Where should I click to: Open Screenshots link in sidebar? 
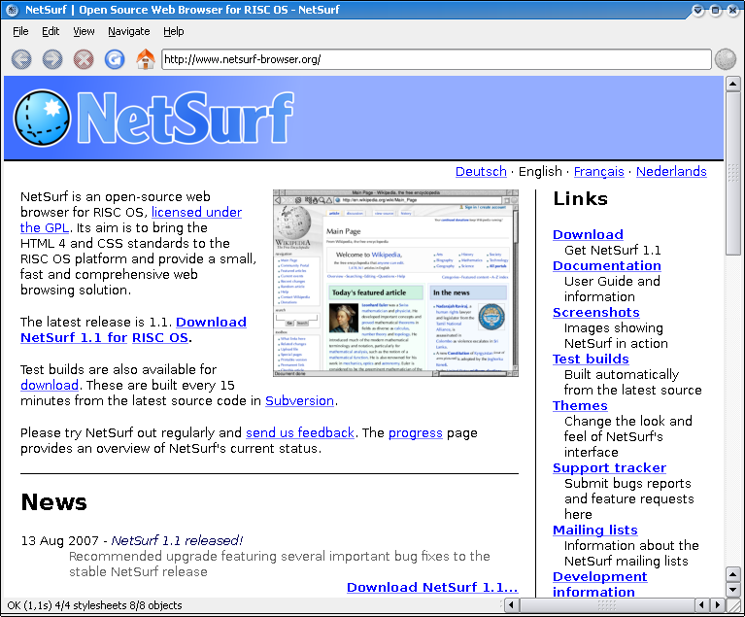[595, 312]
